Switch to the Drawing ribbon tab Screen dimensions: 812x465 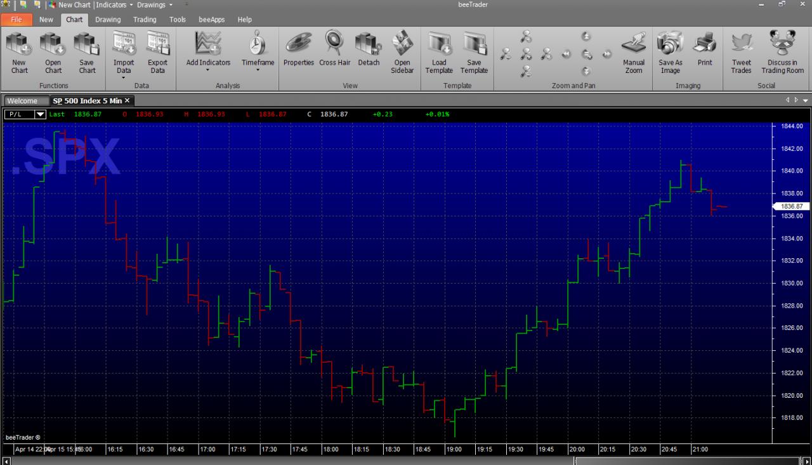pos(108,20)
